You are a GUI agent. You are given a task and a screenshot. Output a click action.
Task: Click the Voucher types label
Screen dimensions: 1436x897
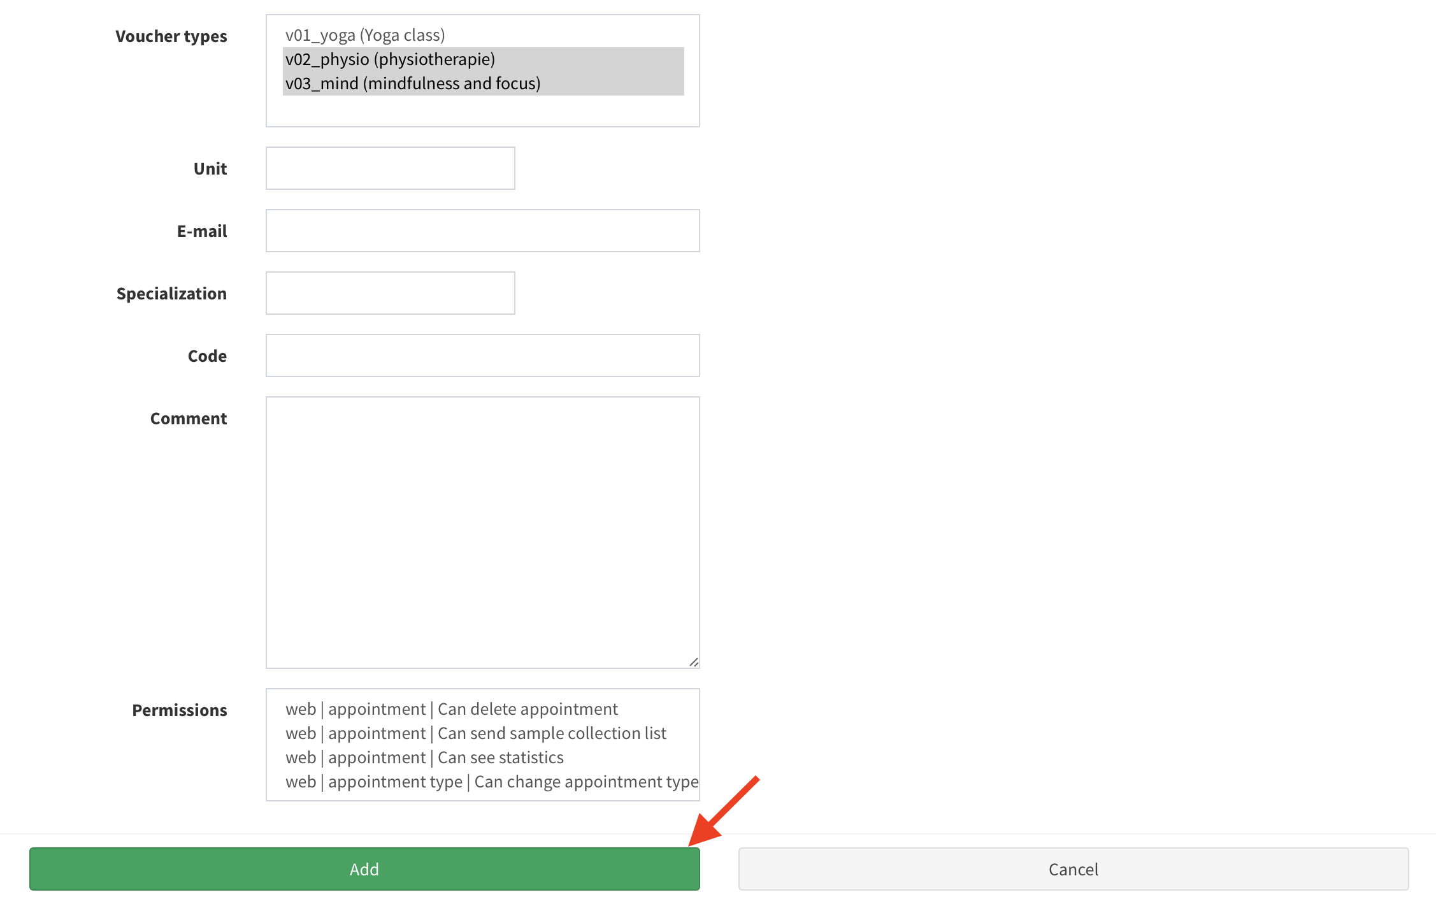pos(171,36)
